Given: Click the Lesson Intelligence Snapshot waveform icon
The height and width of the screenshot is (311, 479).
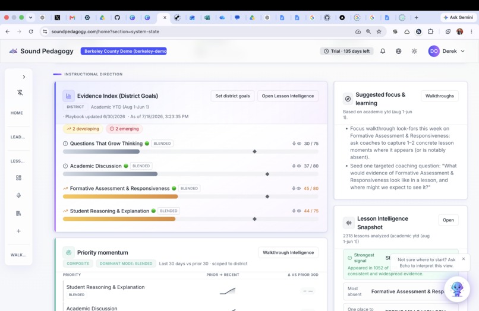Looking at the screenshot, I should (349, 223).
